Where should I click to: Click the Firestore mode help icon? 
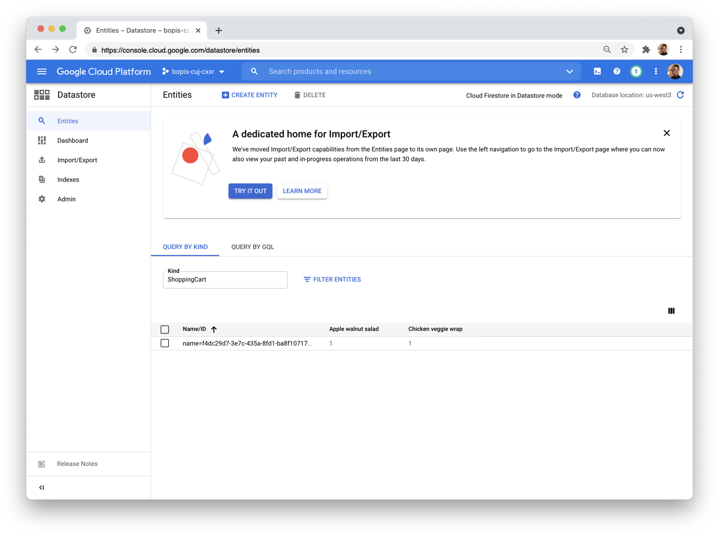point(577,95)
